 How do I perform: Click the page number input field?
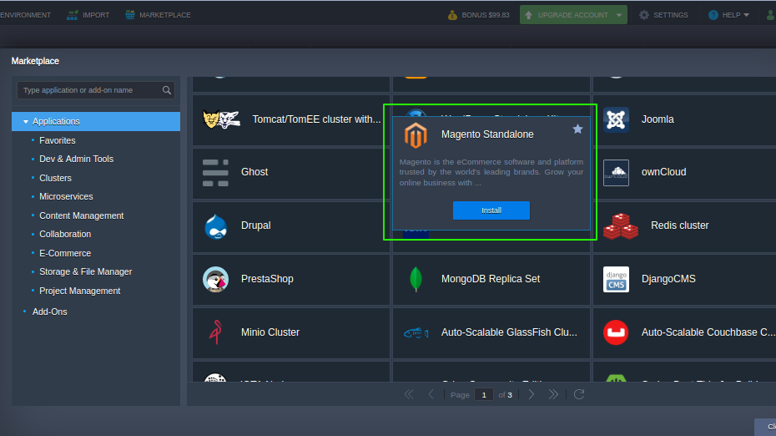click(x=484, y=394)
